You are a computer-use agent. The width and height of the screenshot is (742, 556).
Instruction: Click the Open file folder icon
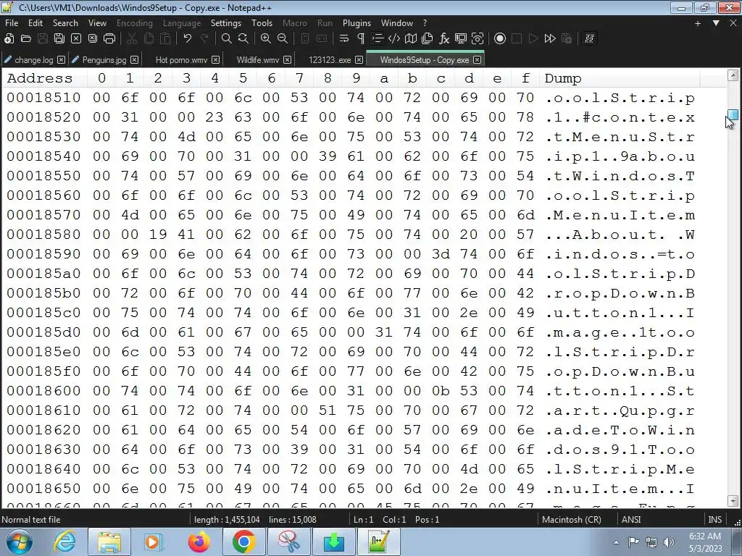(x=25, y=39)
